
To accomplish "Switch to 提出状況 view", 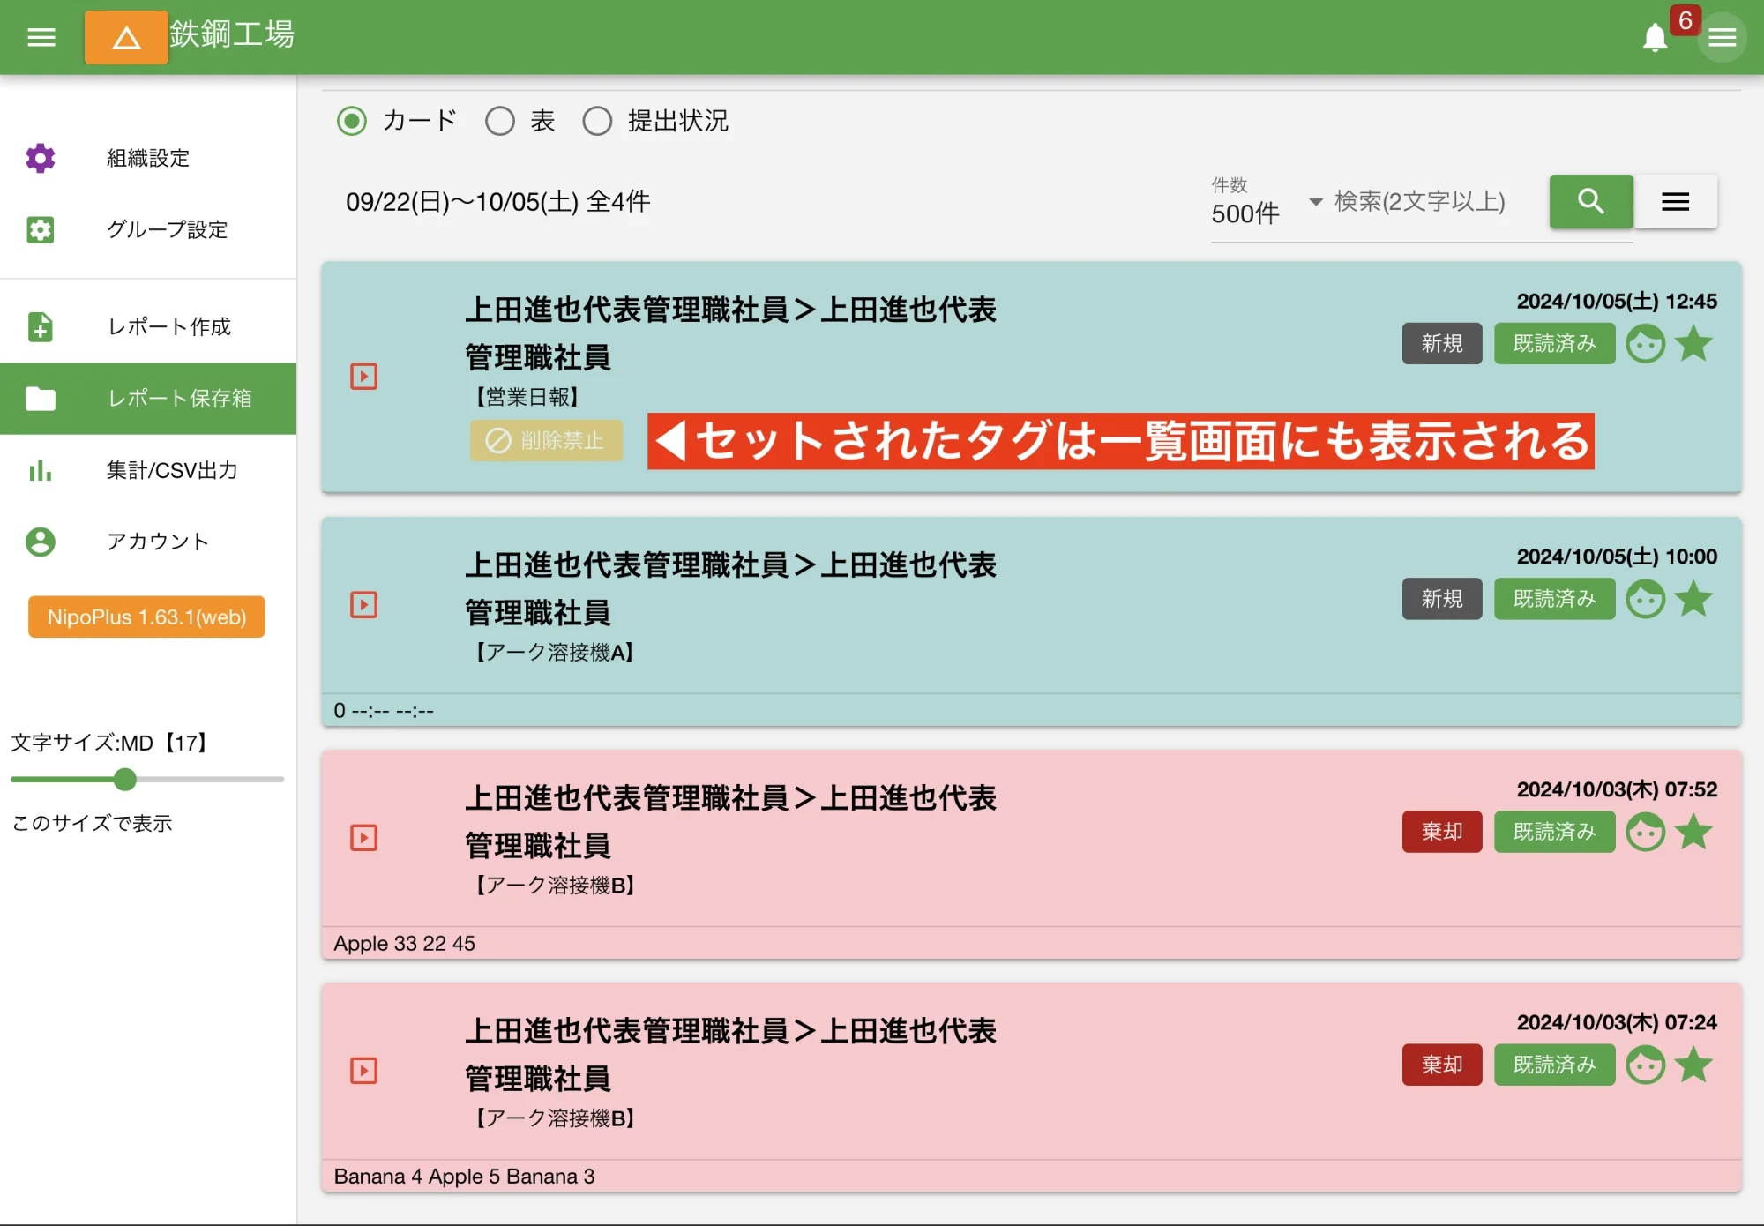I will tap(598, 122).
